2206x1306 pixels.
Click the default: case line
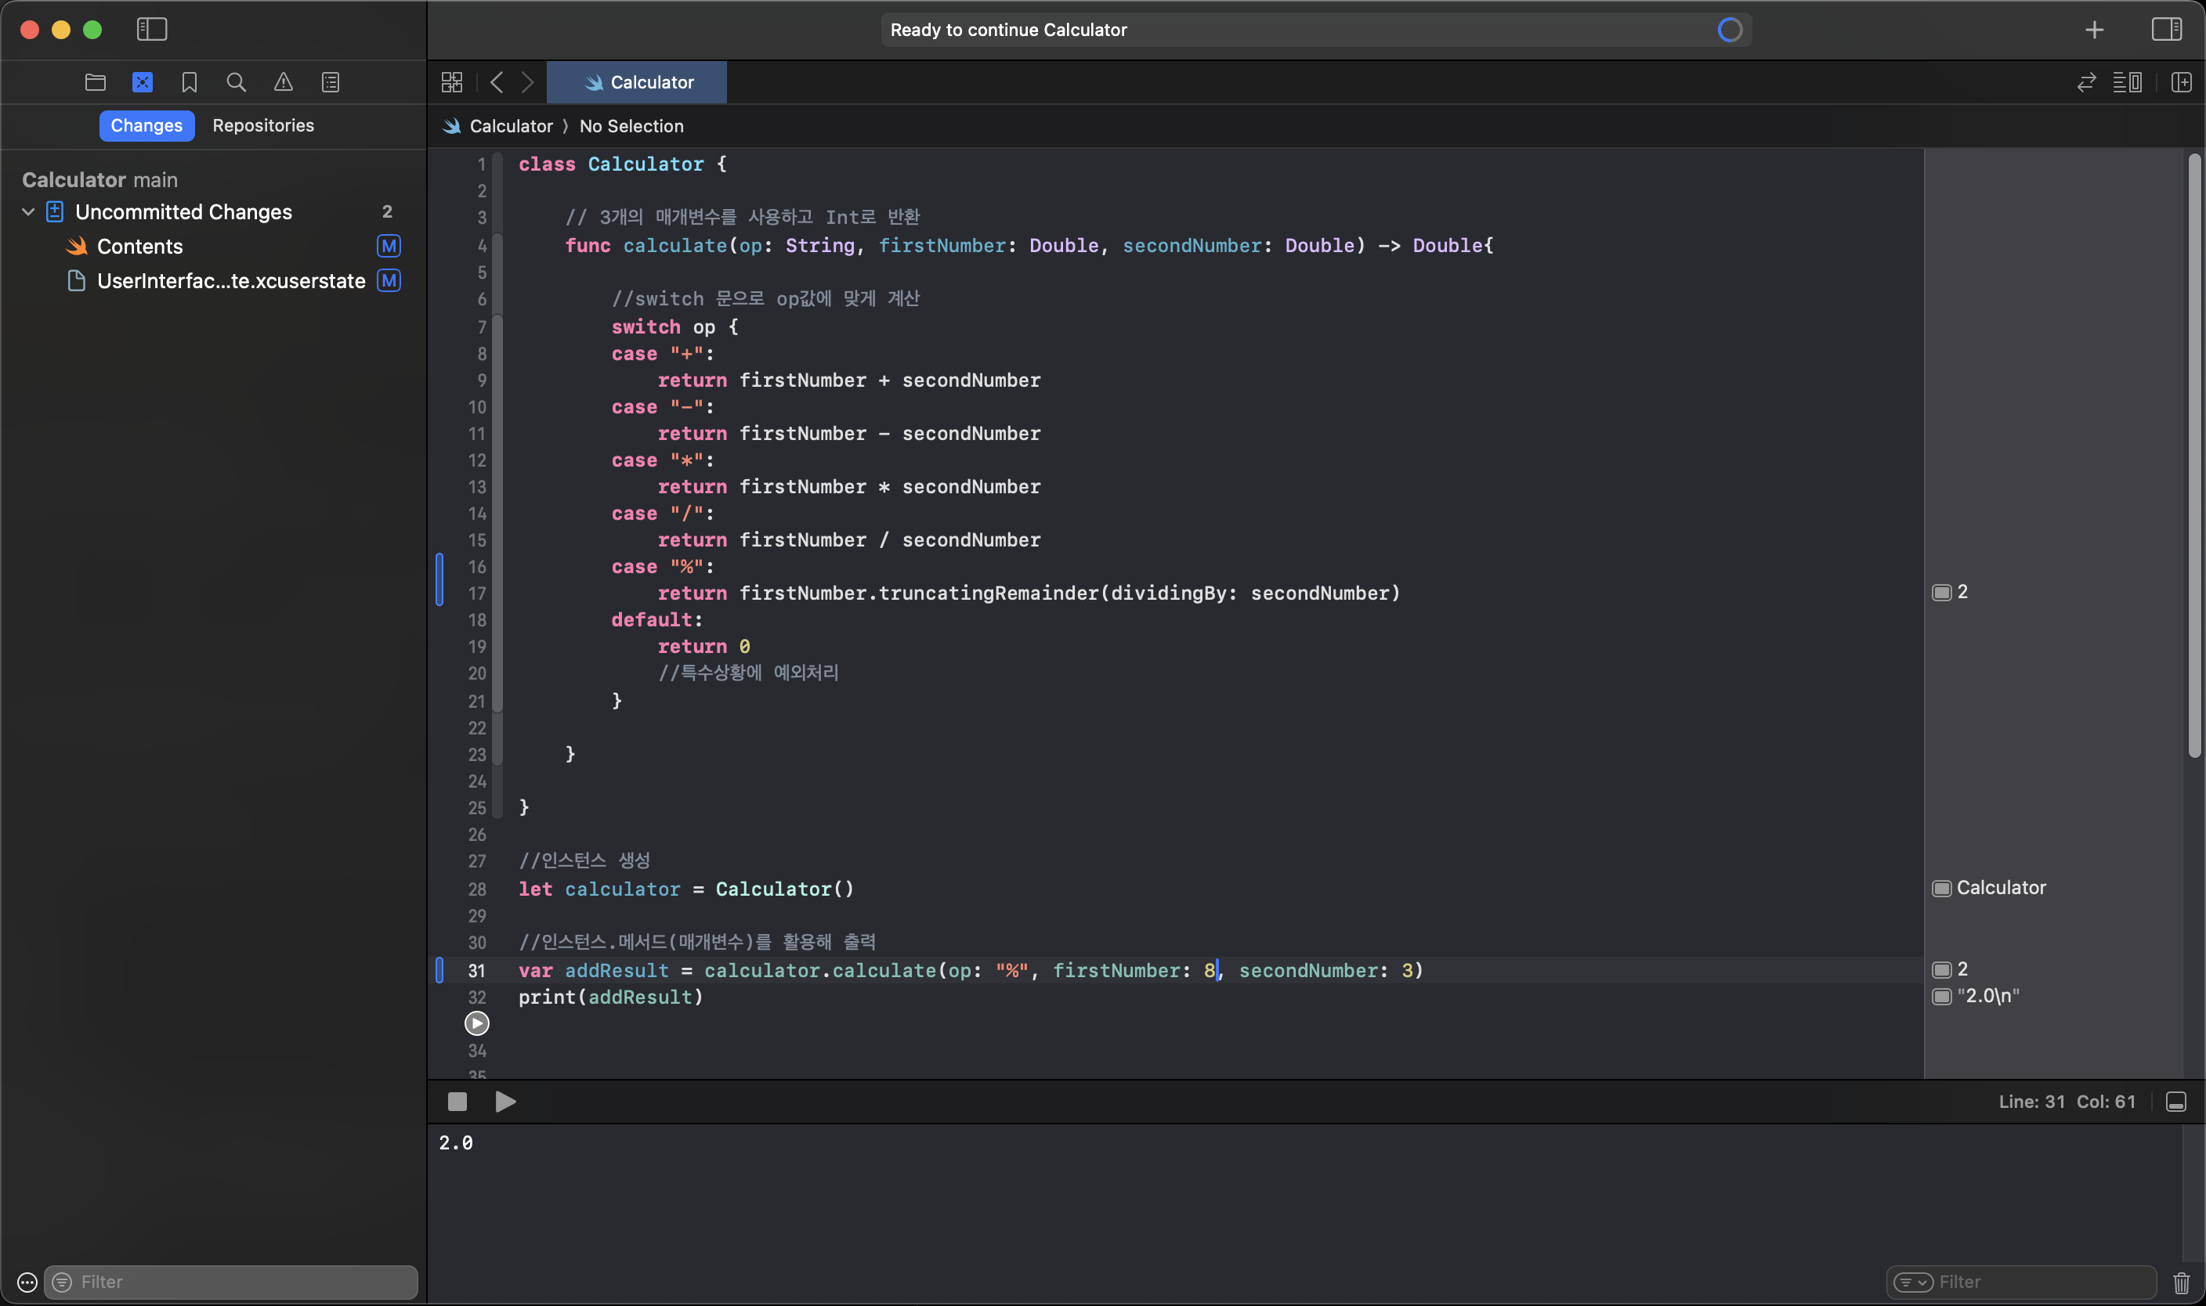click(656, 619)
